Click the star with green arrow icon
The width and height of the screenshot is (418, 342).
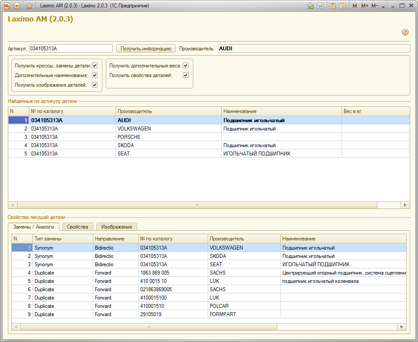point(310,6)
